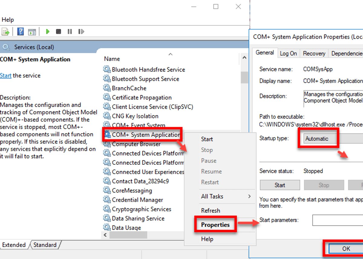Viewport: 363px width, 259px height.
Task: Maximize the Services window
Action: click(216, 6)
